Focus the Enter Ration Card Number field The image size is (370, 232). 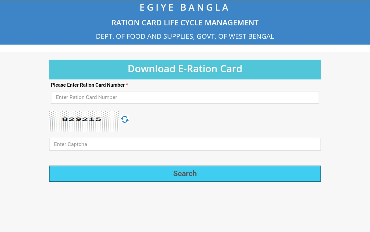click(x=185, y=97)
